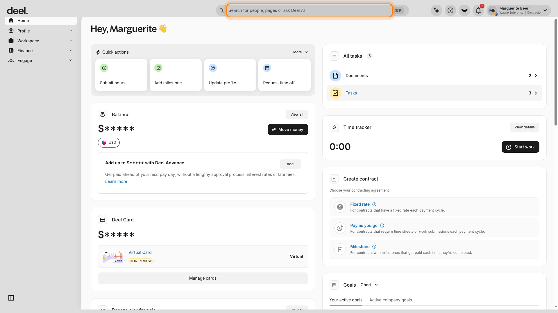Click the Milestone flag icon

click(x=340, y=249)
